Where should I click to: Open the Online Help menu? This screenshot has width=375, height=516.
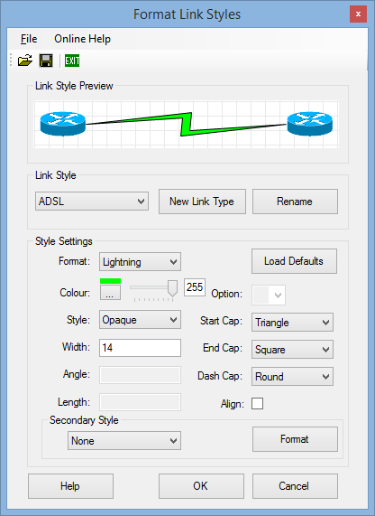[82, 39]
